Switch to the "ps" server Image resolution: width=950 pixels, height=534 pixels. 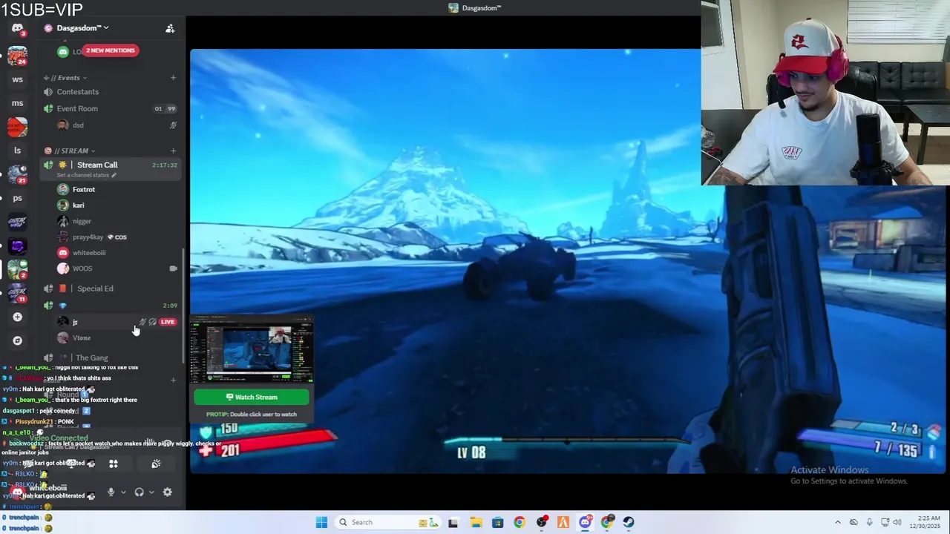pyautogui.click(x=17, y=198)
